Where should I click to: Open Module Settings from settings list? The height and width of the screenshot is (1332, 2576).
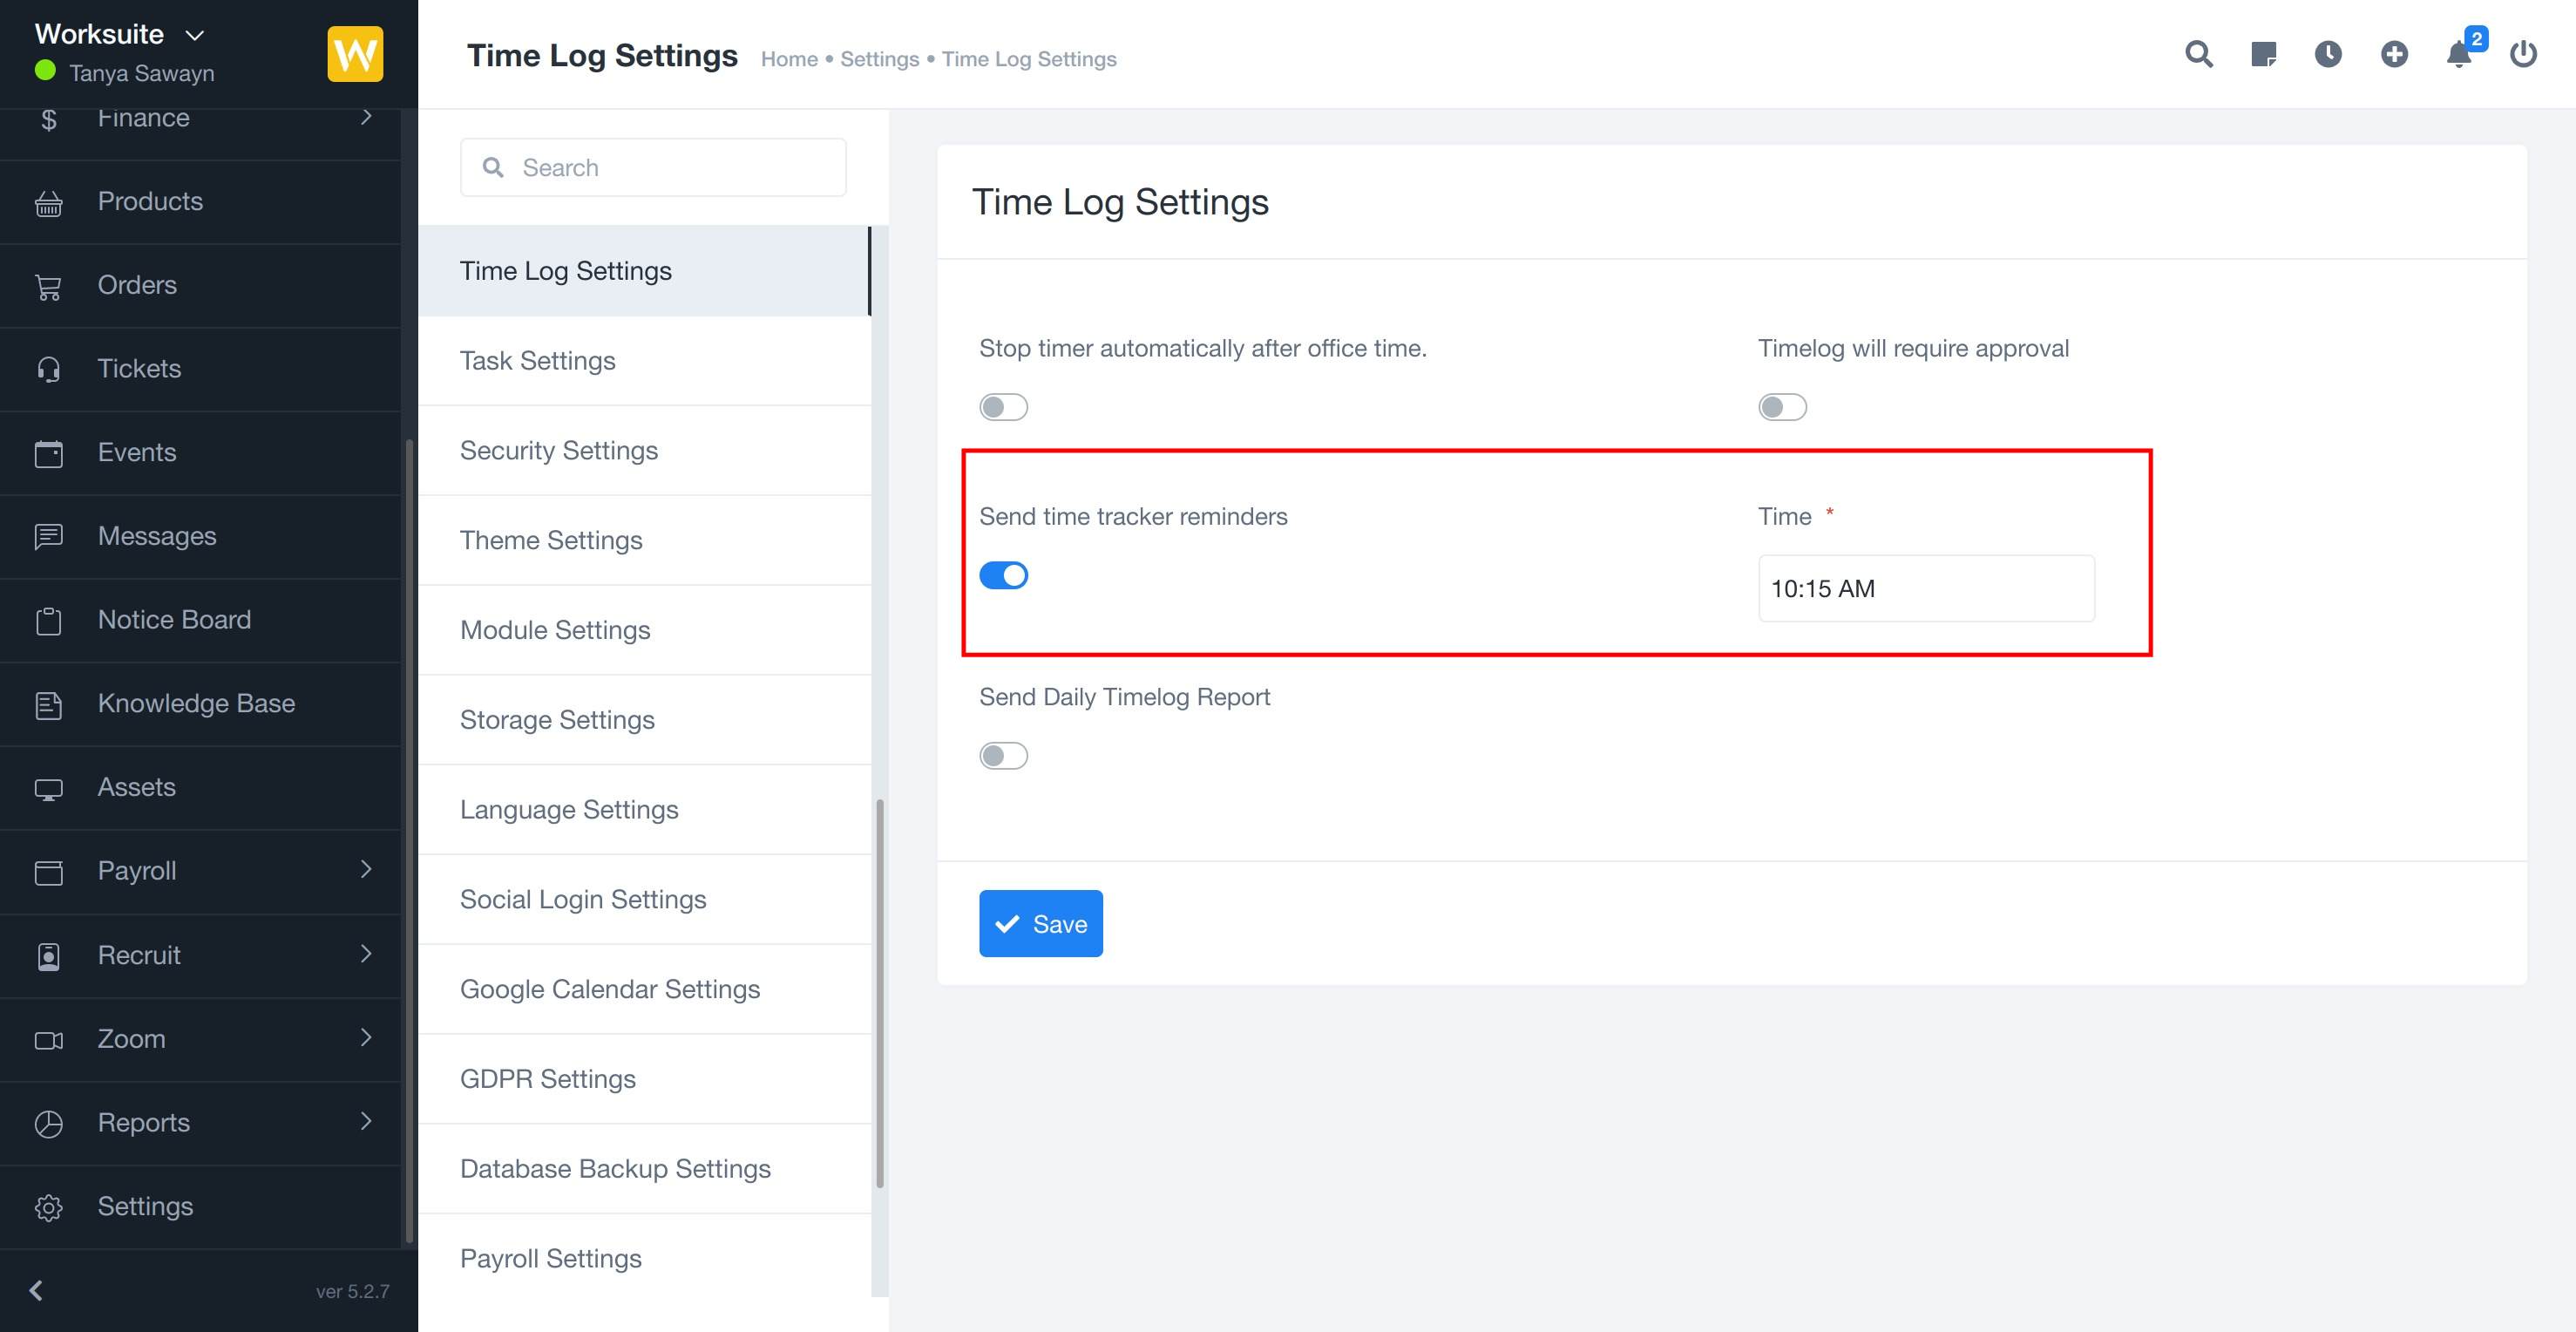[555, 630]
